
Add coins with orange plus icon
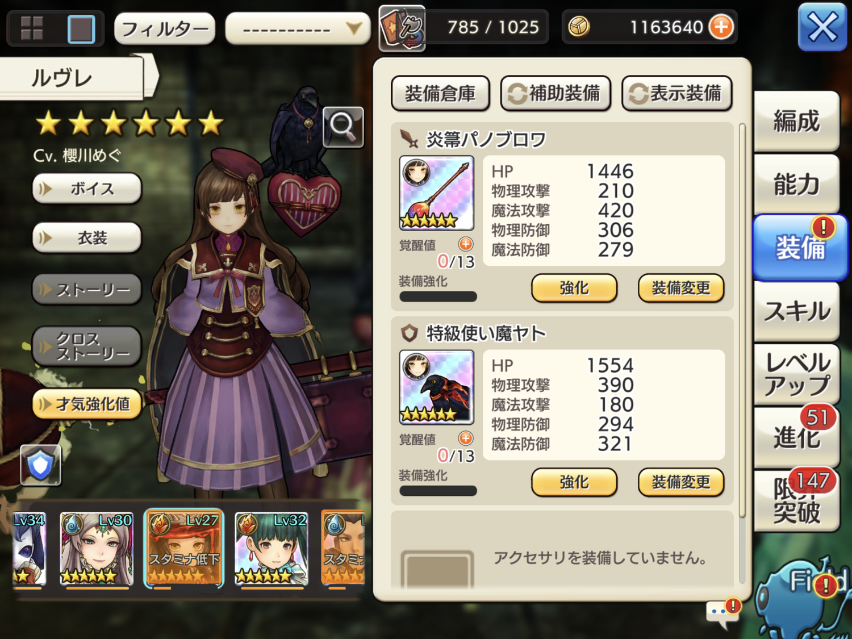(721, 27)
